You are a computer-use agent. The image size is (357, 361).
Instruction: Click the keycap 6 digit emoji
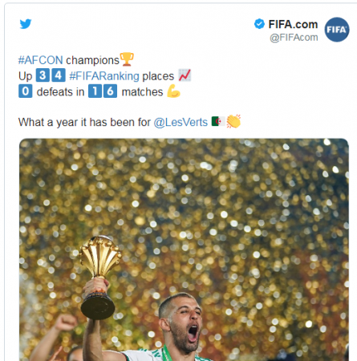coord(110,91)
